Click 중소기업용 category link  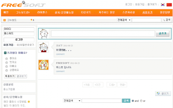(x=9, y=89)
